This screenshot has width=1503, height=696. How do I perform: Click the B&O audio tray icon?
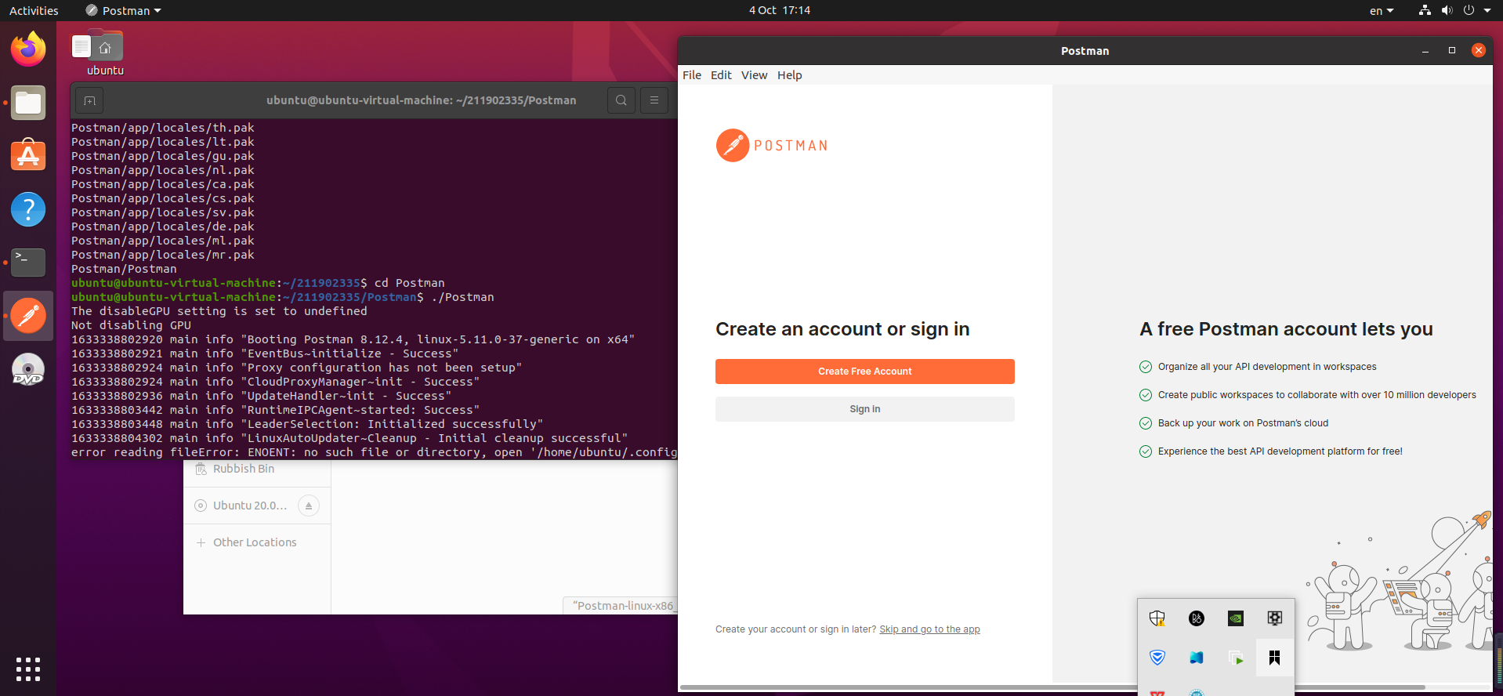[x=1197, y=618]
